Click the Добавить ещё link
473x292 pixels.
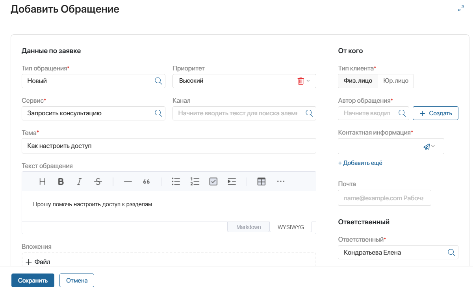(x=360, y=163)
